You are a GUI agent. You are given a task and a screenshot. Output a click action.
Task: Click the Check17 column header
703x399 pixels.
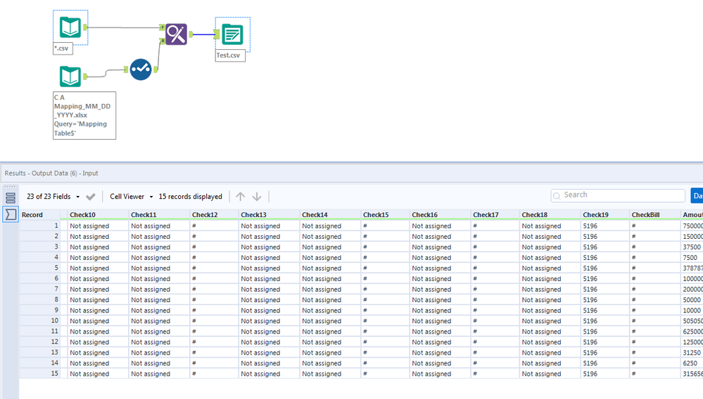[x=495, y=215]
